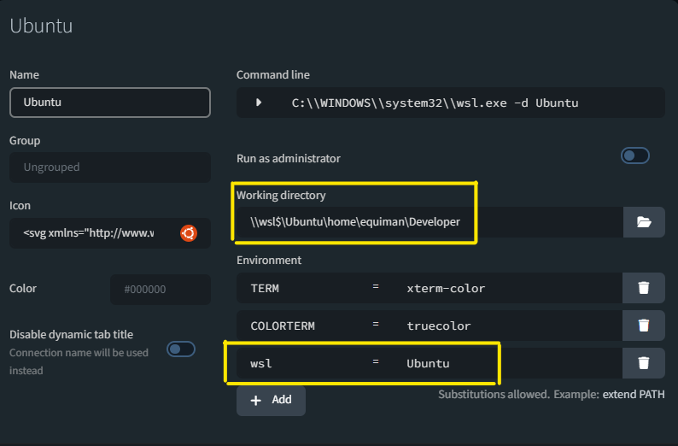The image size is (678, 446).
Task: Click 'Substitutions allowed. Example:' hint text
Action: pyautogui.click(x=519, y=395)
